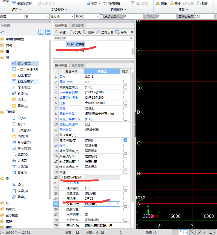Tick 附加 checkbox for 压墙筋 row
217x235 pixels.
pos(125,199)
